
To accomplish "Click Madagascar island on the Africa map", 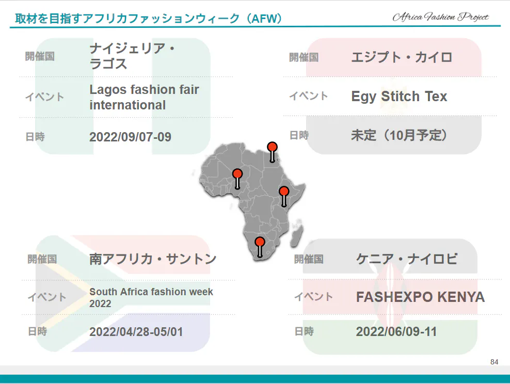I will 296,236.
